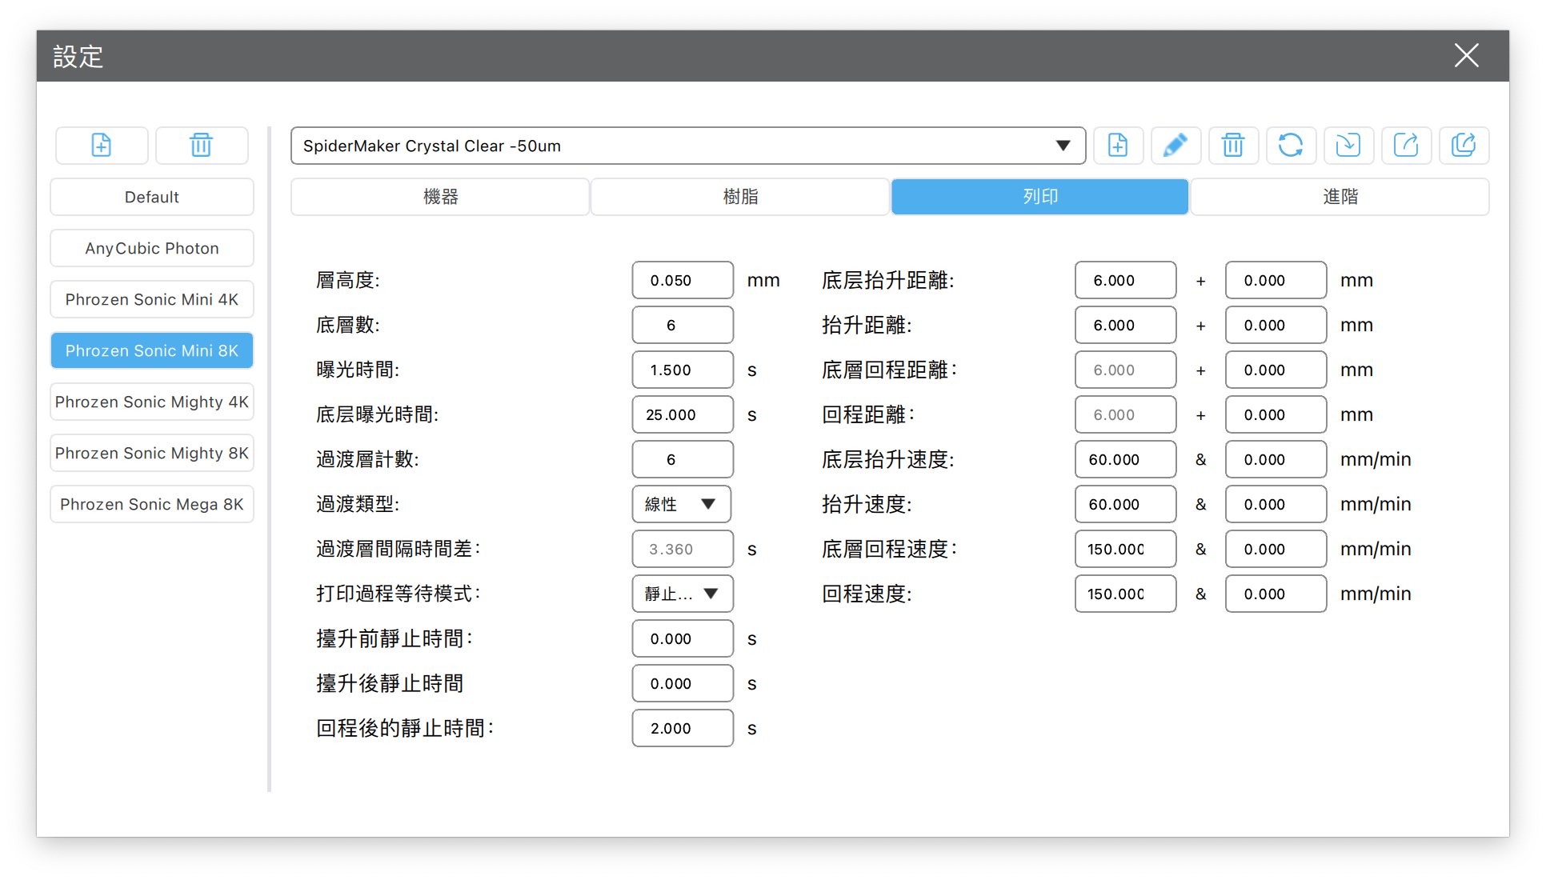Select the AnyCubic Photon machine
The height and width of the screenshot is (880, 1546).
click(152, 248)
